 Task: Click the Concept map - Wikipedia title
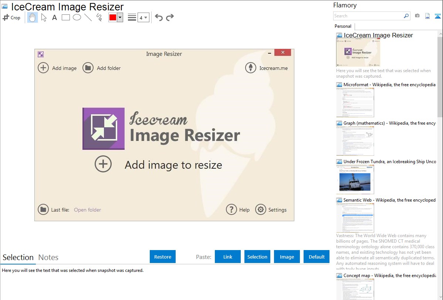coord(390,276)
